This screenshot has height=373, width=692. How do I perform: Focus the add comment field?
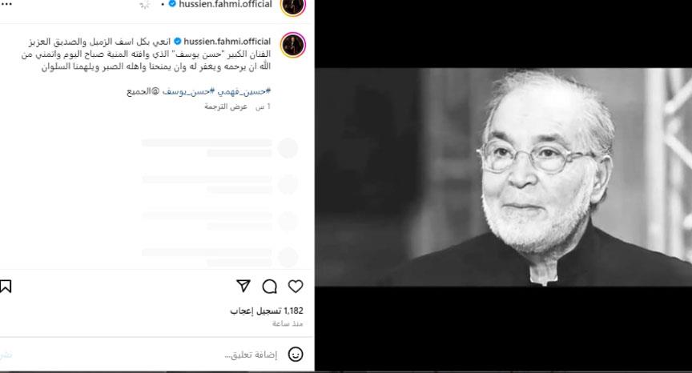point(251,355)
